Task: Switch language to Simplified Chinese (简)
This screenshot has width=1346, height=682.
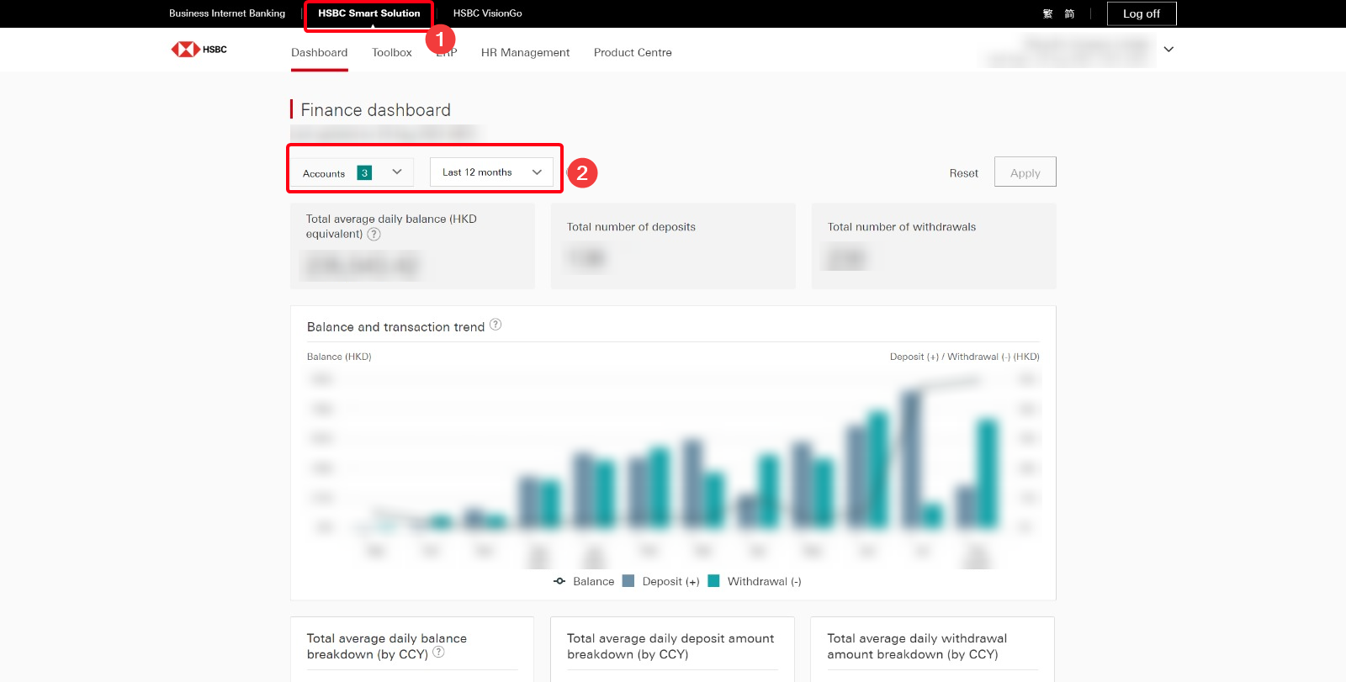Action: click(1069, 13)
